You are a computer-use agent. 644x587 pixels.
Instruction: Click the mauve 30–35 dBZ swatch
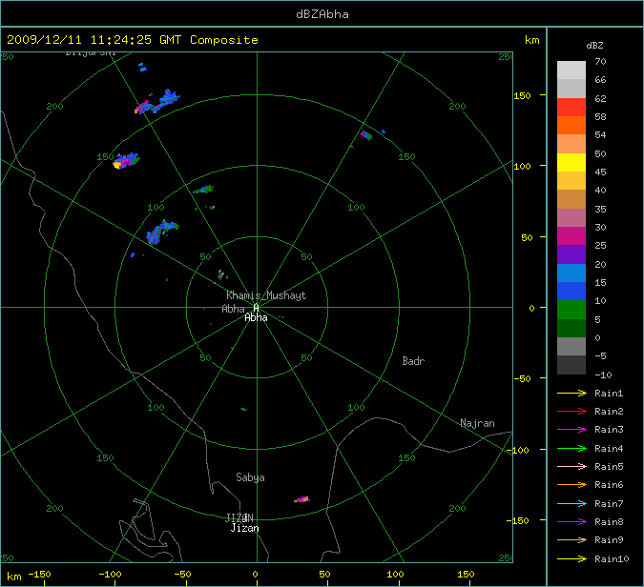(x=571, y=218)
